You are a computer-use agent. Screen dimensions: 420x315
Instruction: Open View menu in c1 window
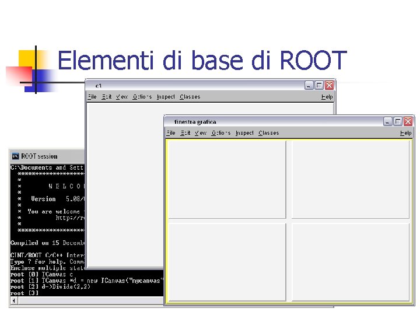tap(122, 97)
